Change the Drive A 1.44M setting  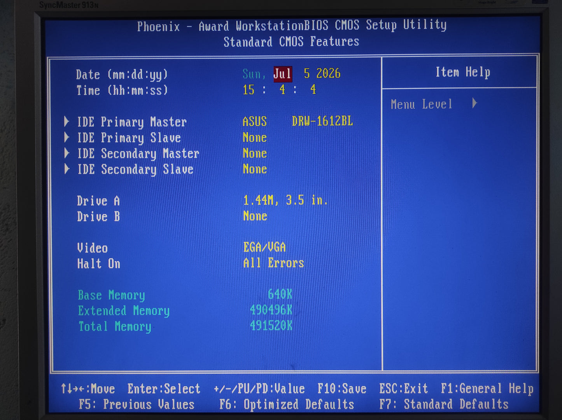pyautogui.click(x=285, y=200)
